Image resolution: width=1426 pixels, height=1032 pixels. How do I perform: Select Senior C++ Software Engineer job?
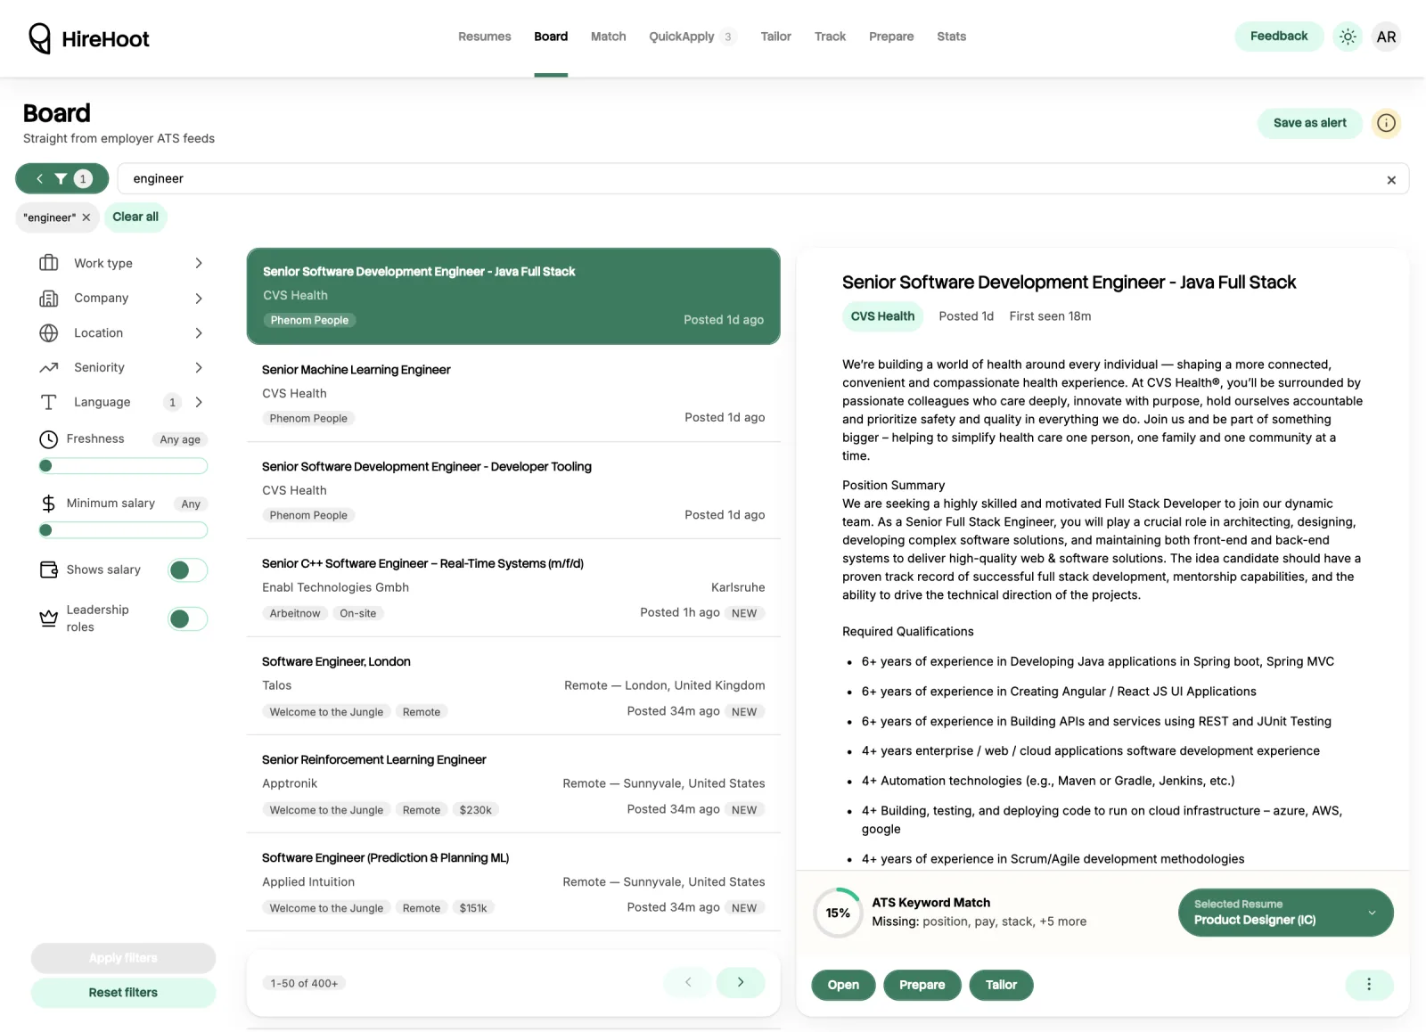point(513,588)
